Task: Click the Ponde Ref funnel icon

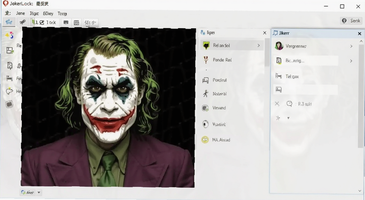Action: (206, 60)
